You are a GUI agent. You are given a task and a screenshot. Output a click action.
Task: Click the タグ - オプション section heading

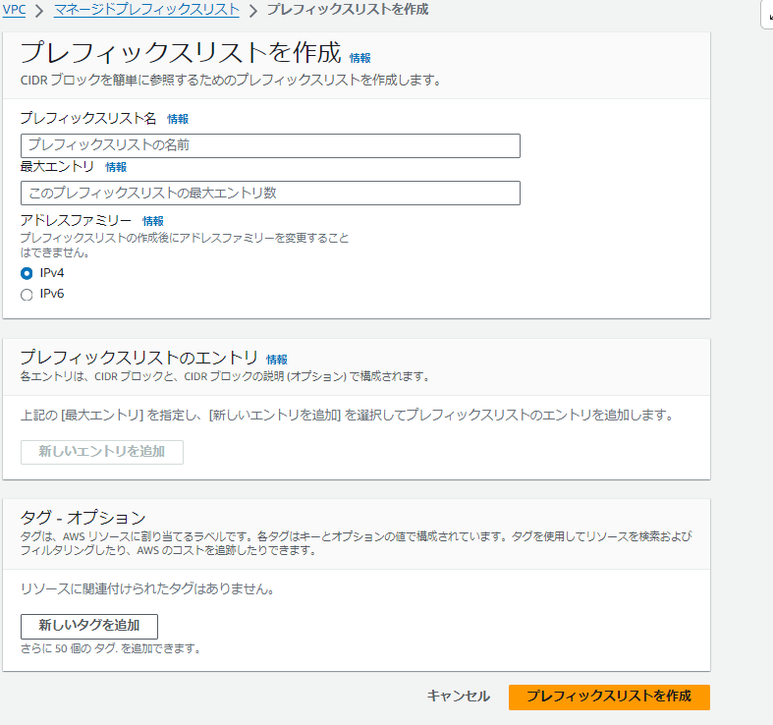click(83, 518)
